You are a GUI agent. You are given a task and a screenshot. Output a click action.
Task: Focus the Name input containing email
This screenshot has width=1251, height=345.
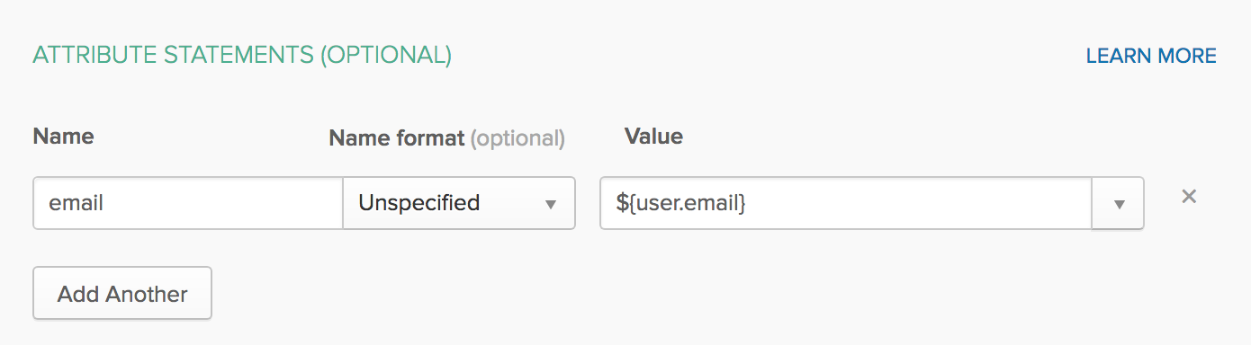[188, 203]
